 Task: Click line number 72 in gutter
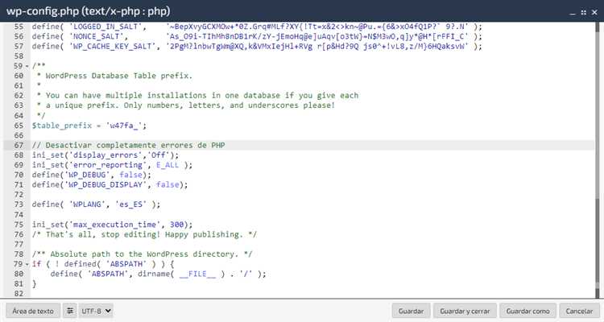(x=19, y=195)
